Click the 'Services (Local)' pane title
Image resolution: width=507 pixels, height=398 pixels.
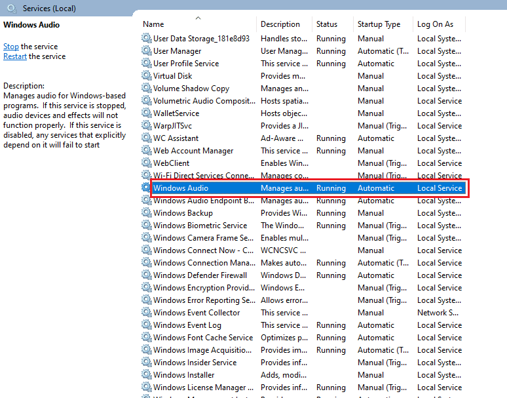tap(49, 9)
